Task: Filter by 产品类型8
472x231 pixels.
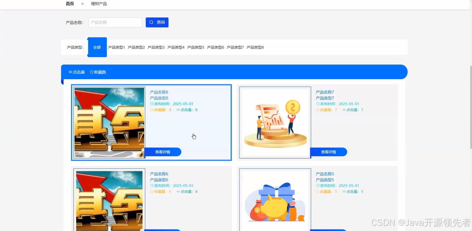Action: point(255,47)
